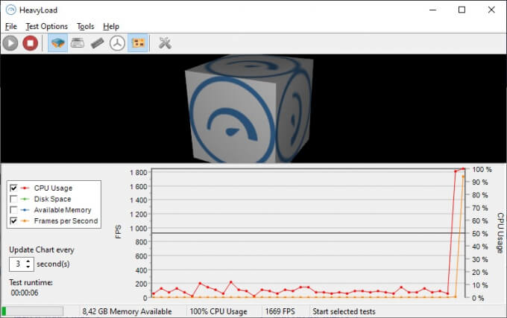This screenshot has width=507, height=318.
Task: Increase the chart update interval
Action: pos(28,261)
